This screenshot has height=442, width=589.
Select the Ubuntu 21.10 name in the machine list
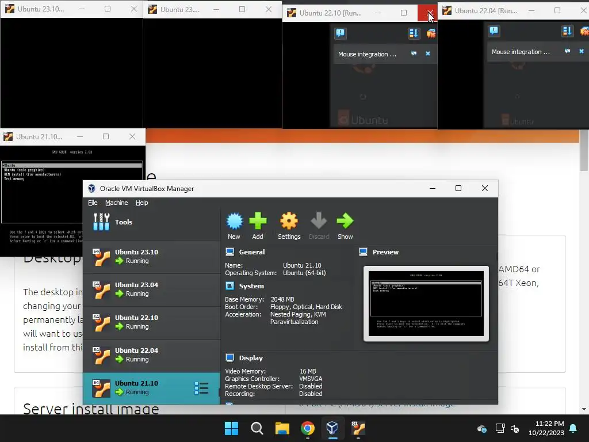[136, 383]
